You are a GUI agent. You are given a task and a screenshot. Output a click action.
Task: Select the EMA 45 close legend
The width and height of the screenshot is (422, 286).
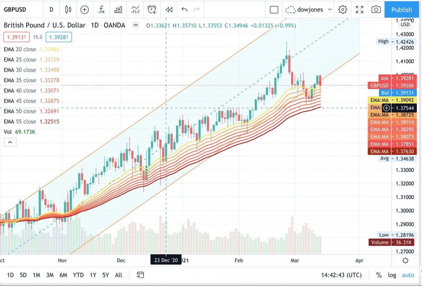coord(32,101)
